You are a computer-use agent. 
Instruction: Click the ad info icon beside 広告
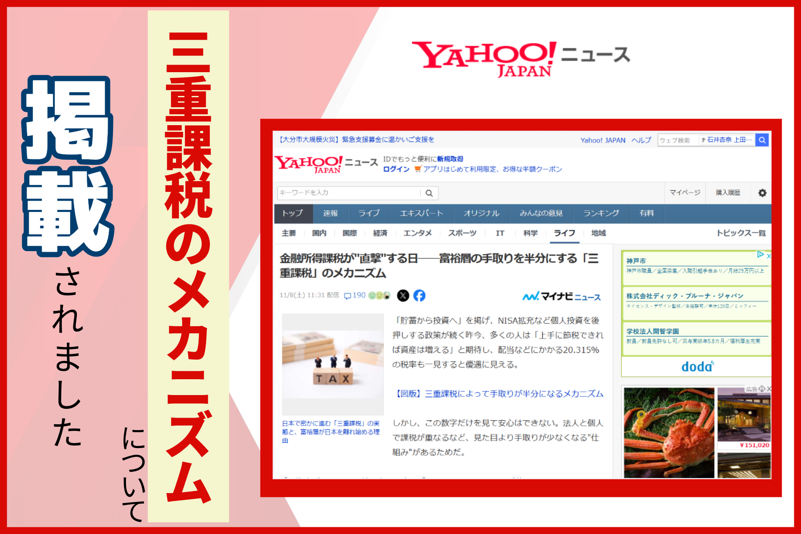click(762, 388)
